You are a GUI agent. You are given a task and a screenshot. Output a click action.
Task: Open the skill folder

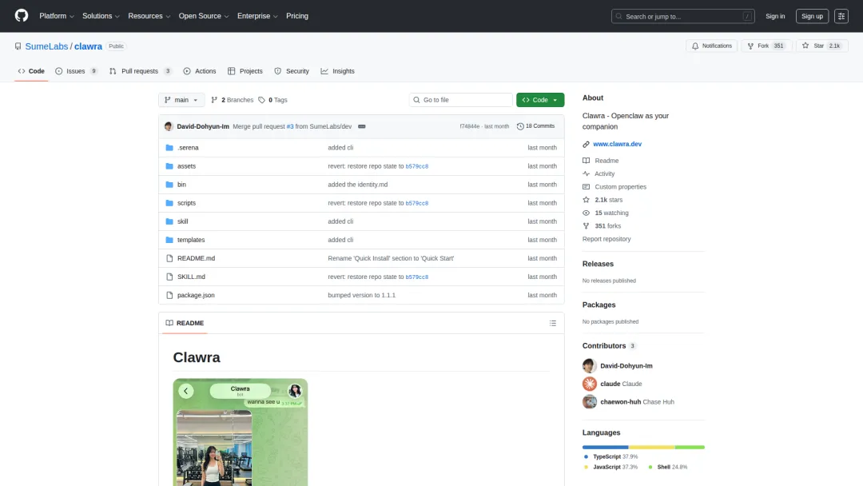click(x=182, y=221)
